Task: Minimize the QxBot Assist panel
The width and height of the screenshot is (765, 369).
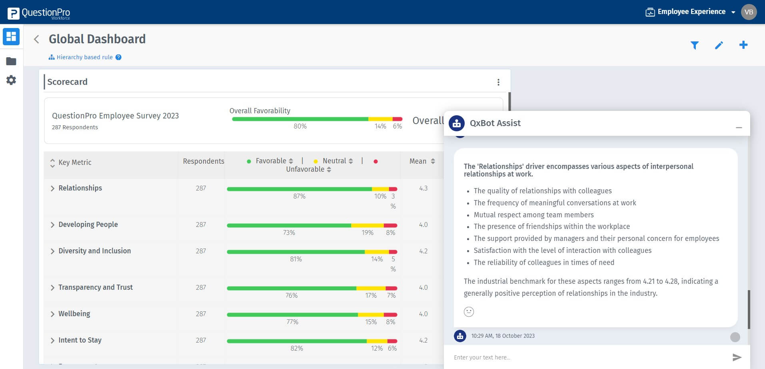Action: 739,127
